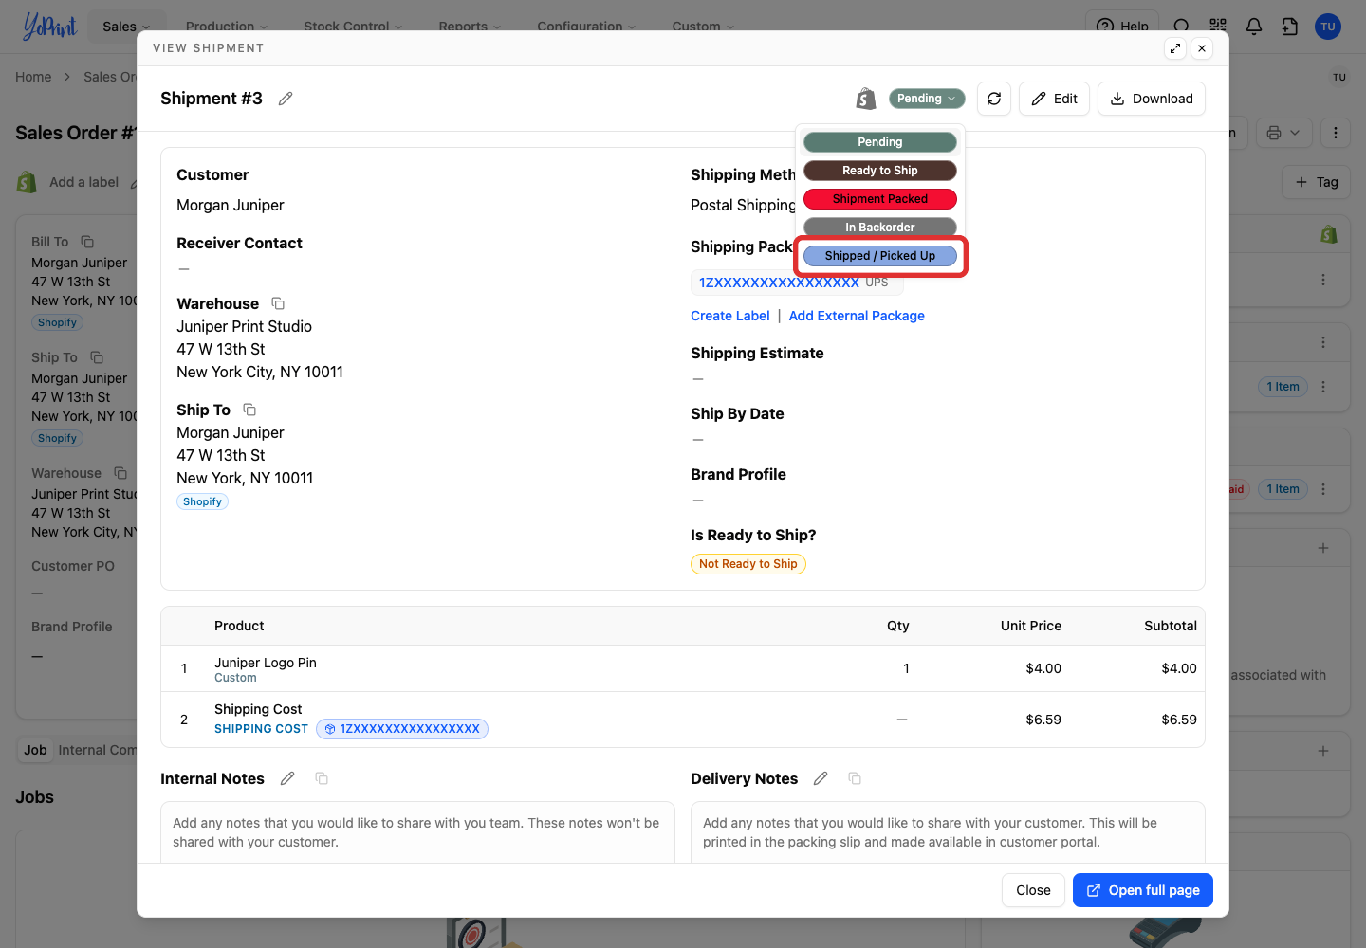Viewport: 1366px width, 948px height.
Task: Click Juniper Logo Pin product row
Action: pos(683,668)
